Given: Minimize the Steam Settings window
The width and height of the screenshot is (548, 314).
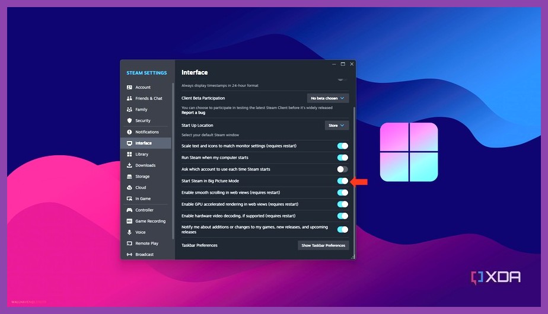Looking at the screenshot, I should pyautogui.click(x=334, y=64).
